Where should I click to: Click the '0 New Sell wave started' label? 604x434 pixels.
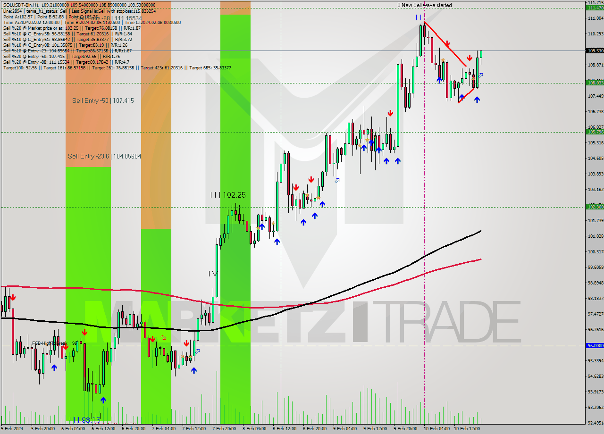(x=424, y=5)
